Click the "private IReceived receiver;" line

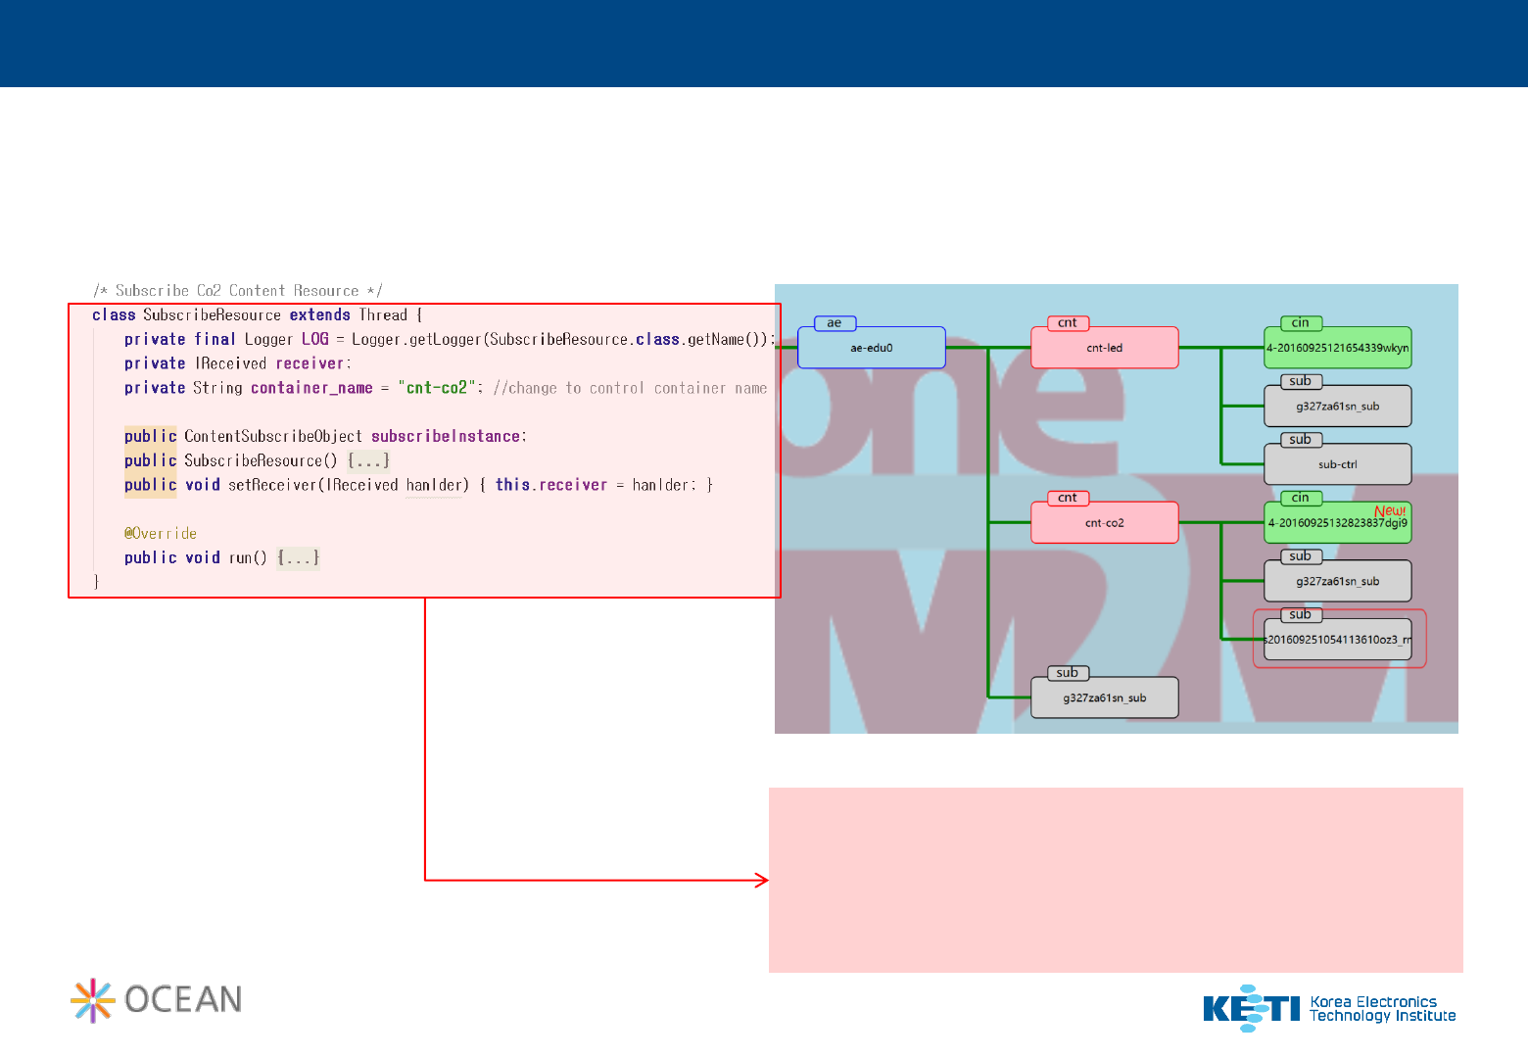pyautogui.click(x=237, y=363)
